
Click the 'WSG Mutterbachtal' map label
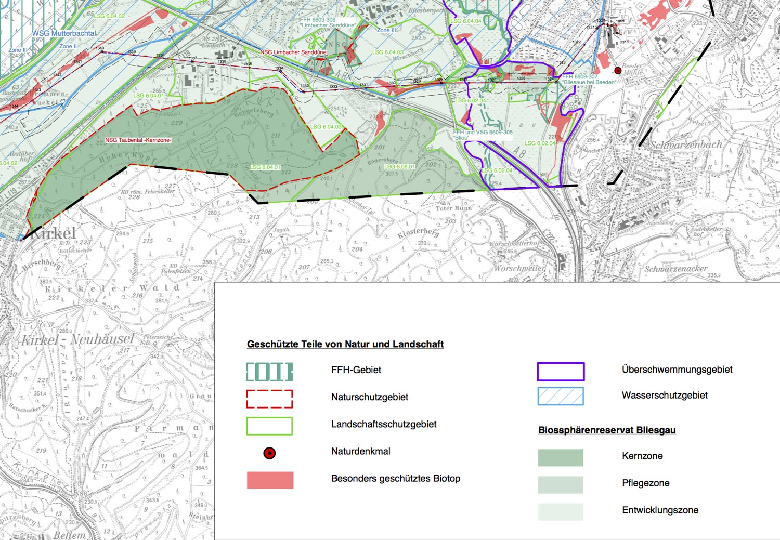(x=64, y=33)
